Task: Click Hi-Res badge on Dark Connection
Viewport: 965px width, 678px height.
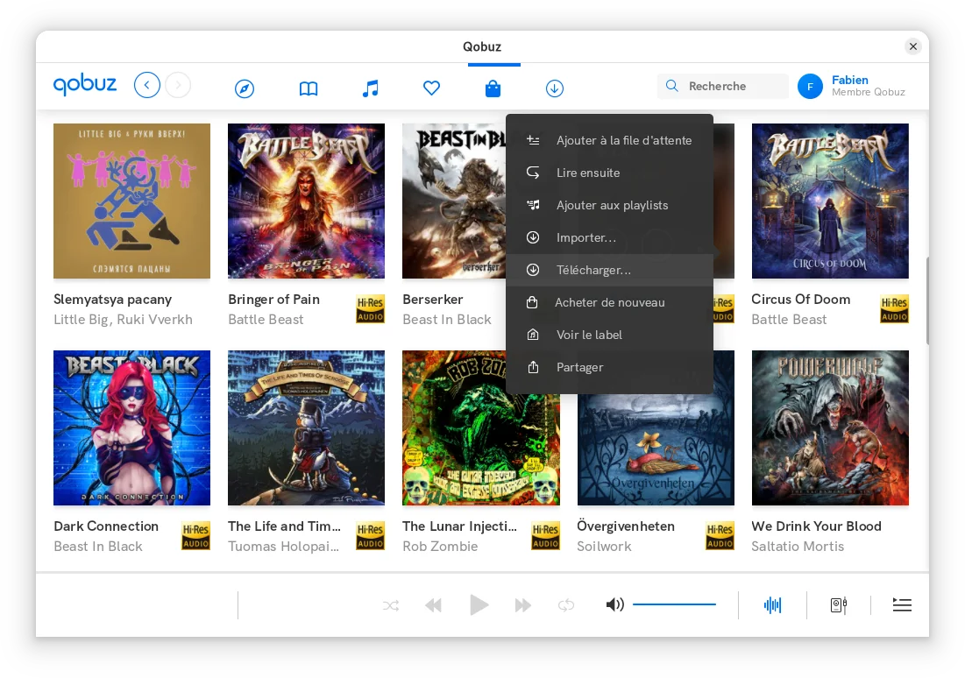Action: tap(195, 536)
